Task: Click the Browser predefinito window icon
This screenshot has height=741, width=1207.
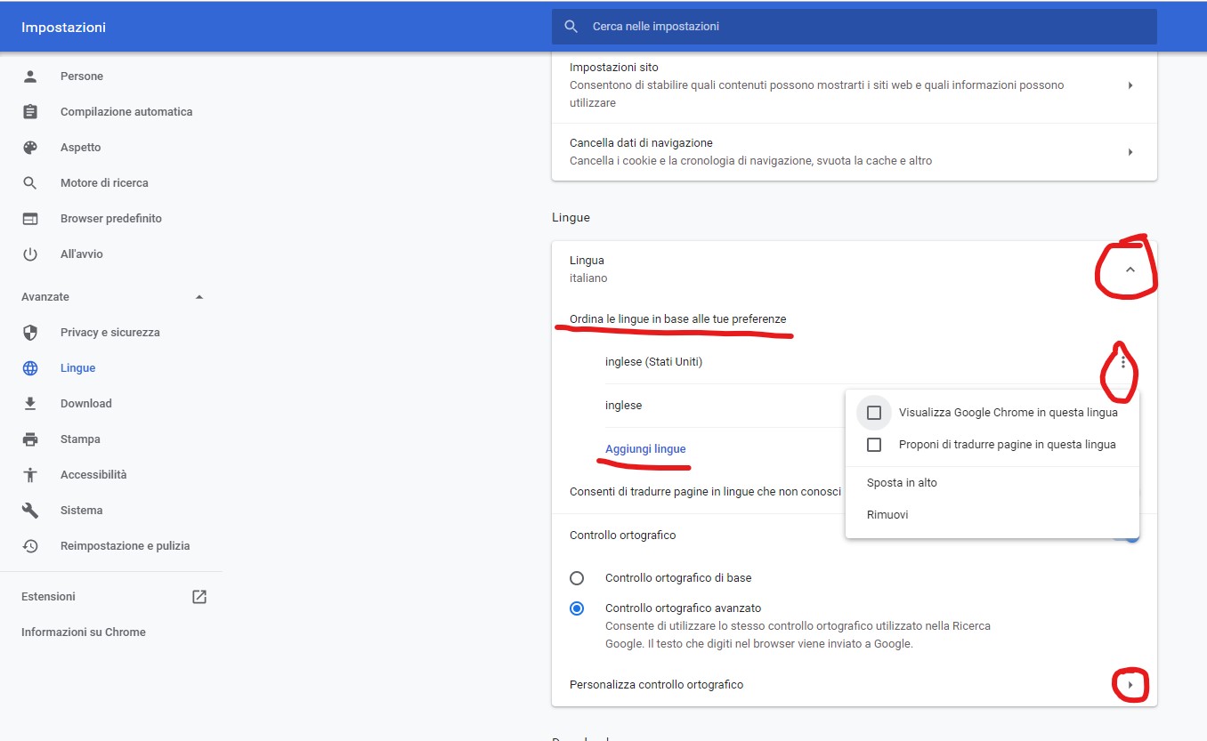Action: (x=30, y=219)
